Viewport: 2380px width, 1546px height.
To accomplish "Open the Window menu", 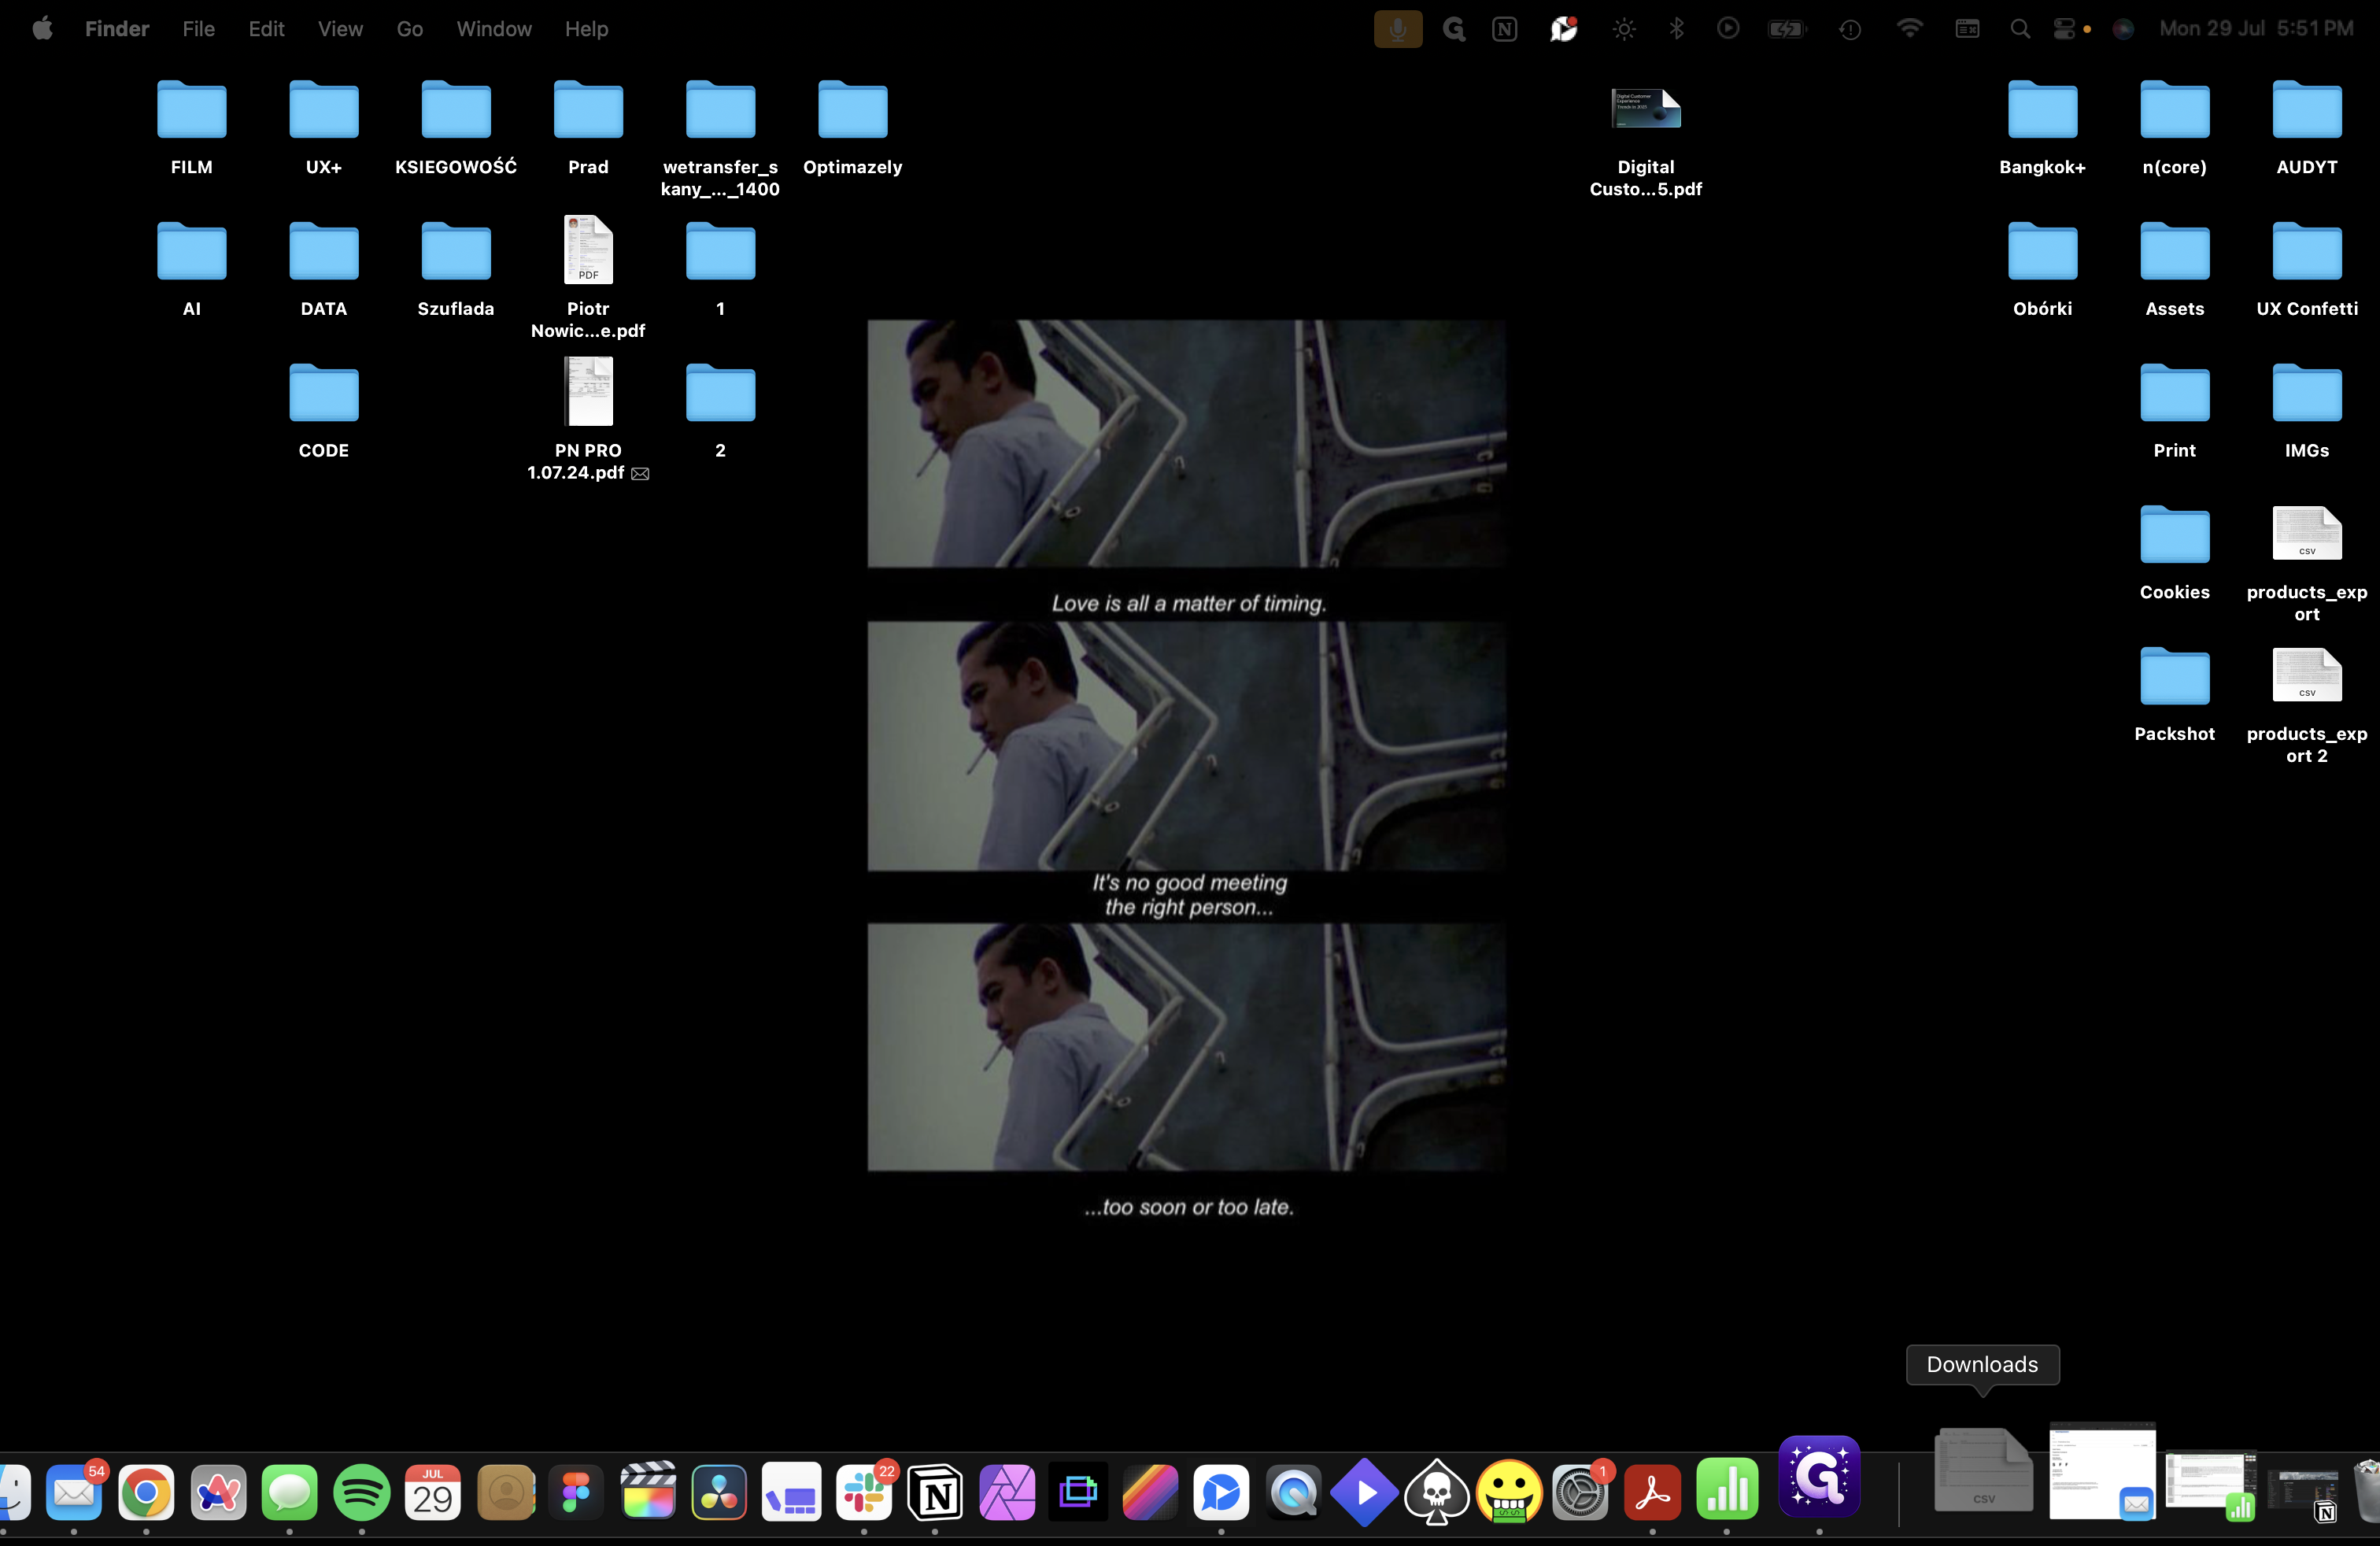I will click(x=494, y=29).
